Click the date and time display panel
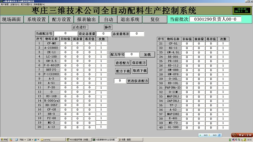The height and width of the screenshot is (142, 253). (242, 10)
